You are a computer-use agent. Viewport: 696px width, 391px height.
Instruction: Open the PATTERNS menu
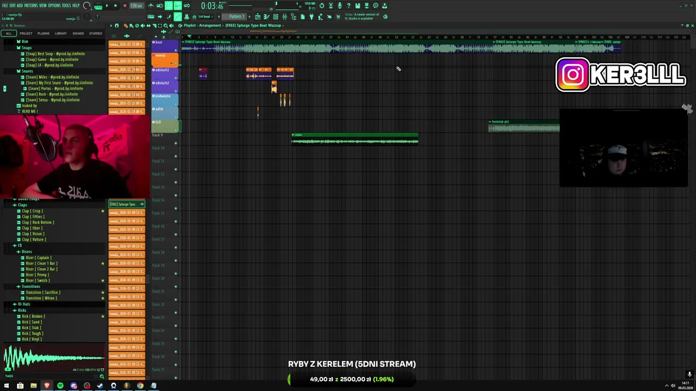coord(31,5)
